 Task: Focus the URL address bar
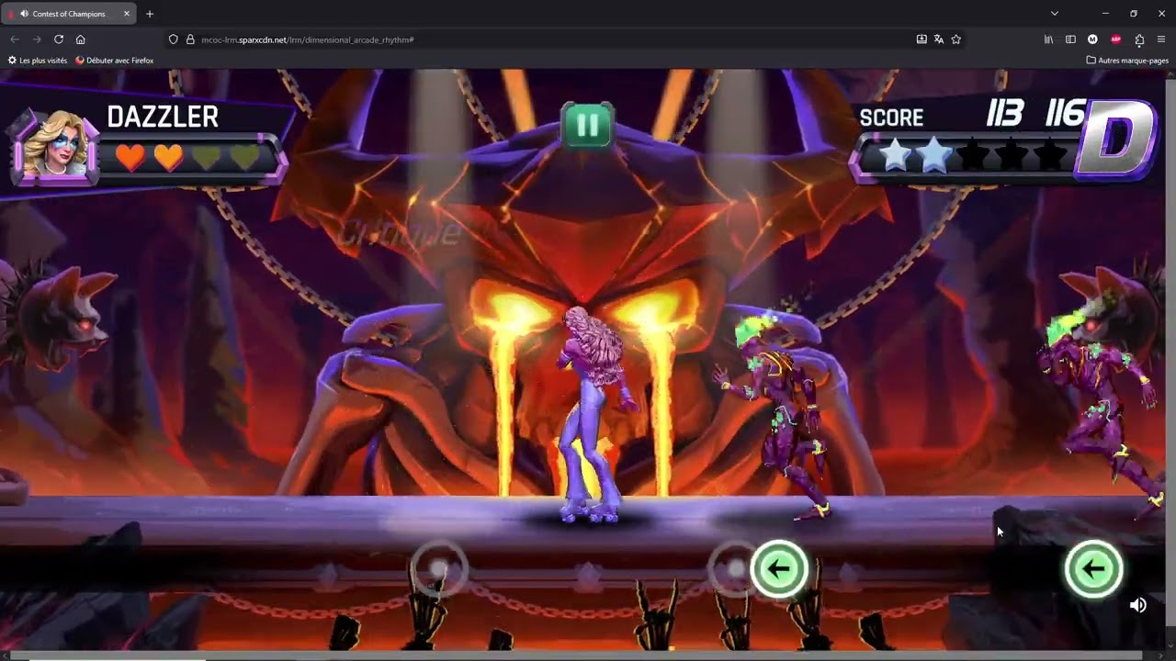pyautogui.click(x=551, y=39)
